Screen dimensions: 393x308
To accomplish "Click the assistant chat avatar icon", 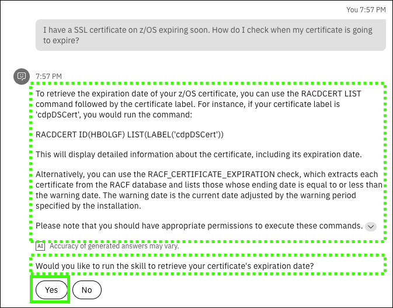I will (x=22, y=76).
